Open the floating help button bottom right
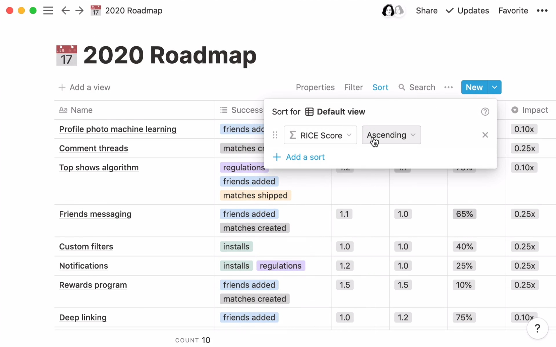The height and width of the screenshot is (347, 556). point(537,328)
